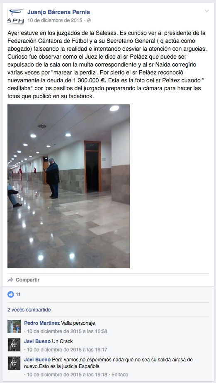
Task: Click the public globe privacy icon
Action: 89,20
